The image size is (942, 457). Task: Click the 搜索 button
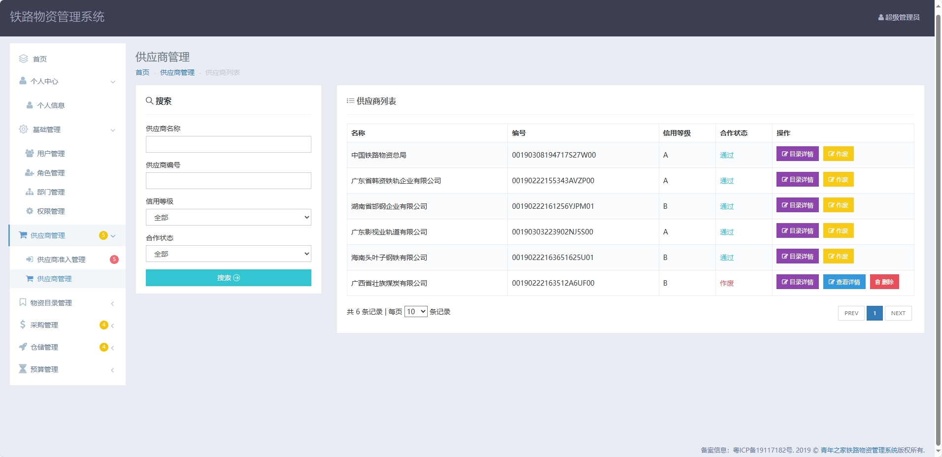click(228, 278)
